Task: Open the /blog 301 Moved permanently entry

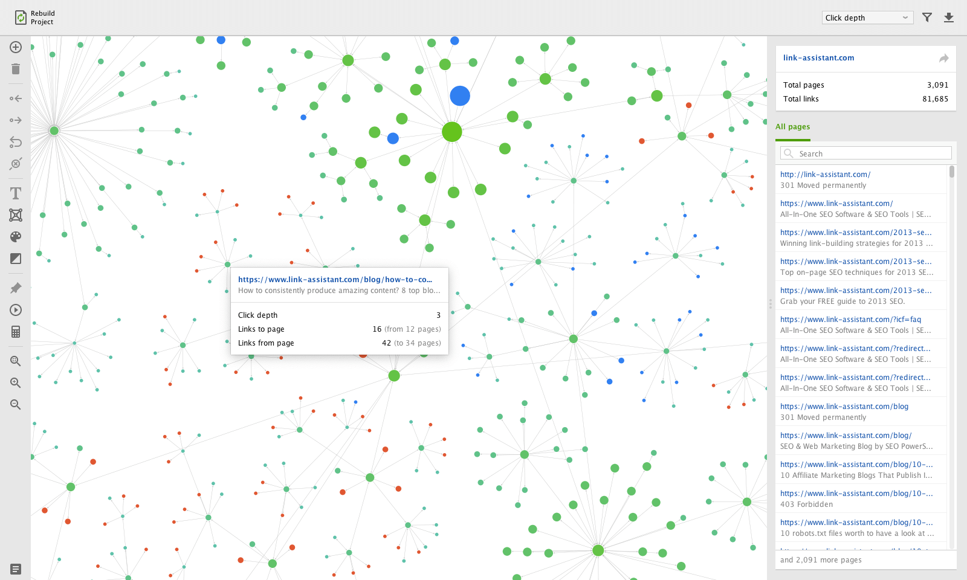Action: (x=861, y=411)
